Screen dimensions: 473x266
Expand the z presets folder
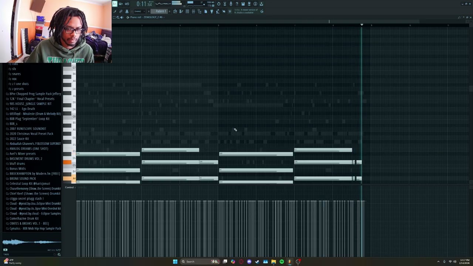18,89
